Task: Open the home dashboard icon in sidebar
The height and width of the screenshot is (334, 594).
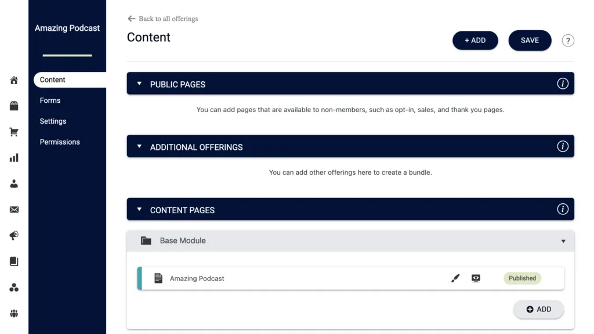Action: pyautogui.click(x=14, y=80)
